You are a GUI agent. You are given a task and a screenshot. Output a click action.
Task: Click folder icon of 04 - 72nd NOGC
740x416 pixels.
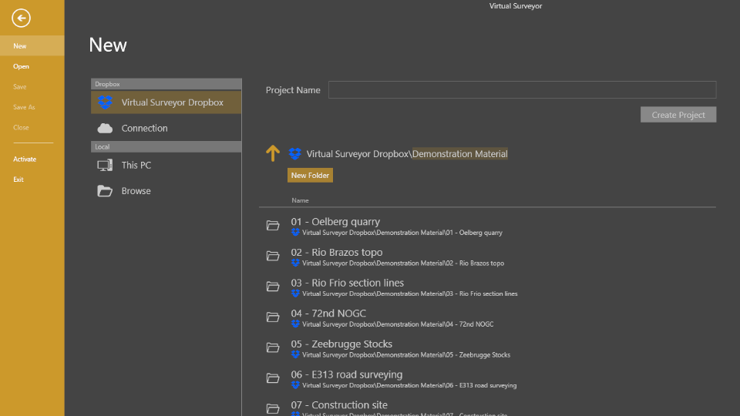[273, 317]
